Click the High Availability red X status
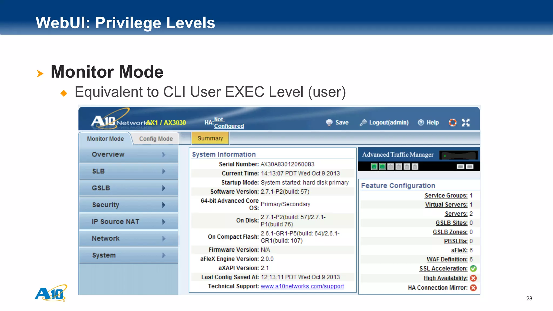 click(473, 278)
